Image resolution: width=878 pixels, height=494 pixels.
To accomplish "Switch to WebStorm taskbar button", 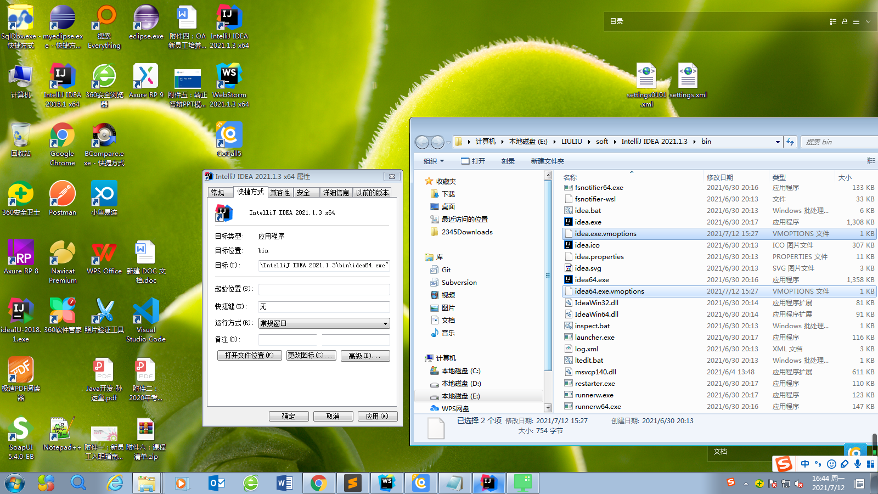I will point(387,483).
